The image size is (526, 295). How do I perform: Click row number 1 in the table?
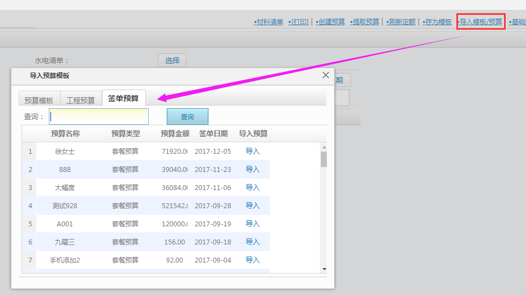pos(30,152)
